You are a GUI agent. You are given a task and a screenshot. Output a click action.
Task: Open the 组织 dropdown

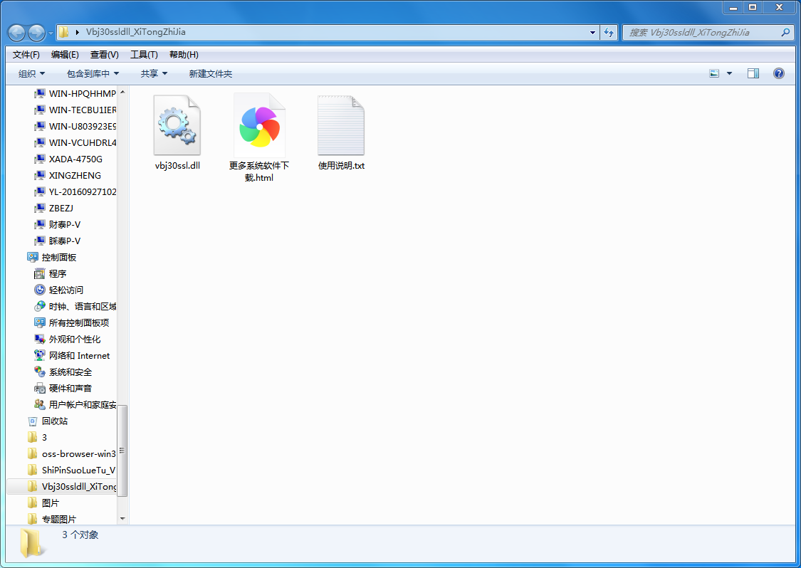pyautogui.click(x=31, y=73)
